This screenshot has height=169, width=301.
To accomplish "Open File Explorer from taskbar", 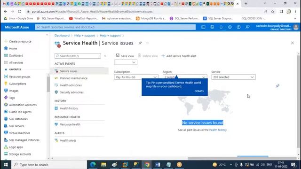I will (x=103, y=165).
